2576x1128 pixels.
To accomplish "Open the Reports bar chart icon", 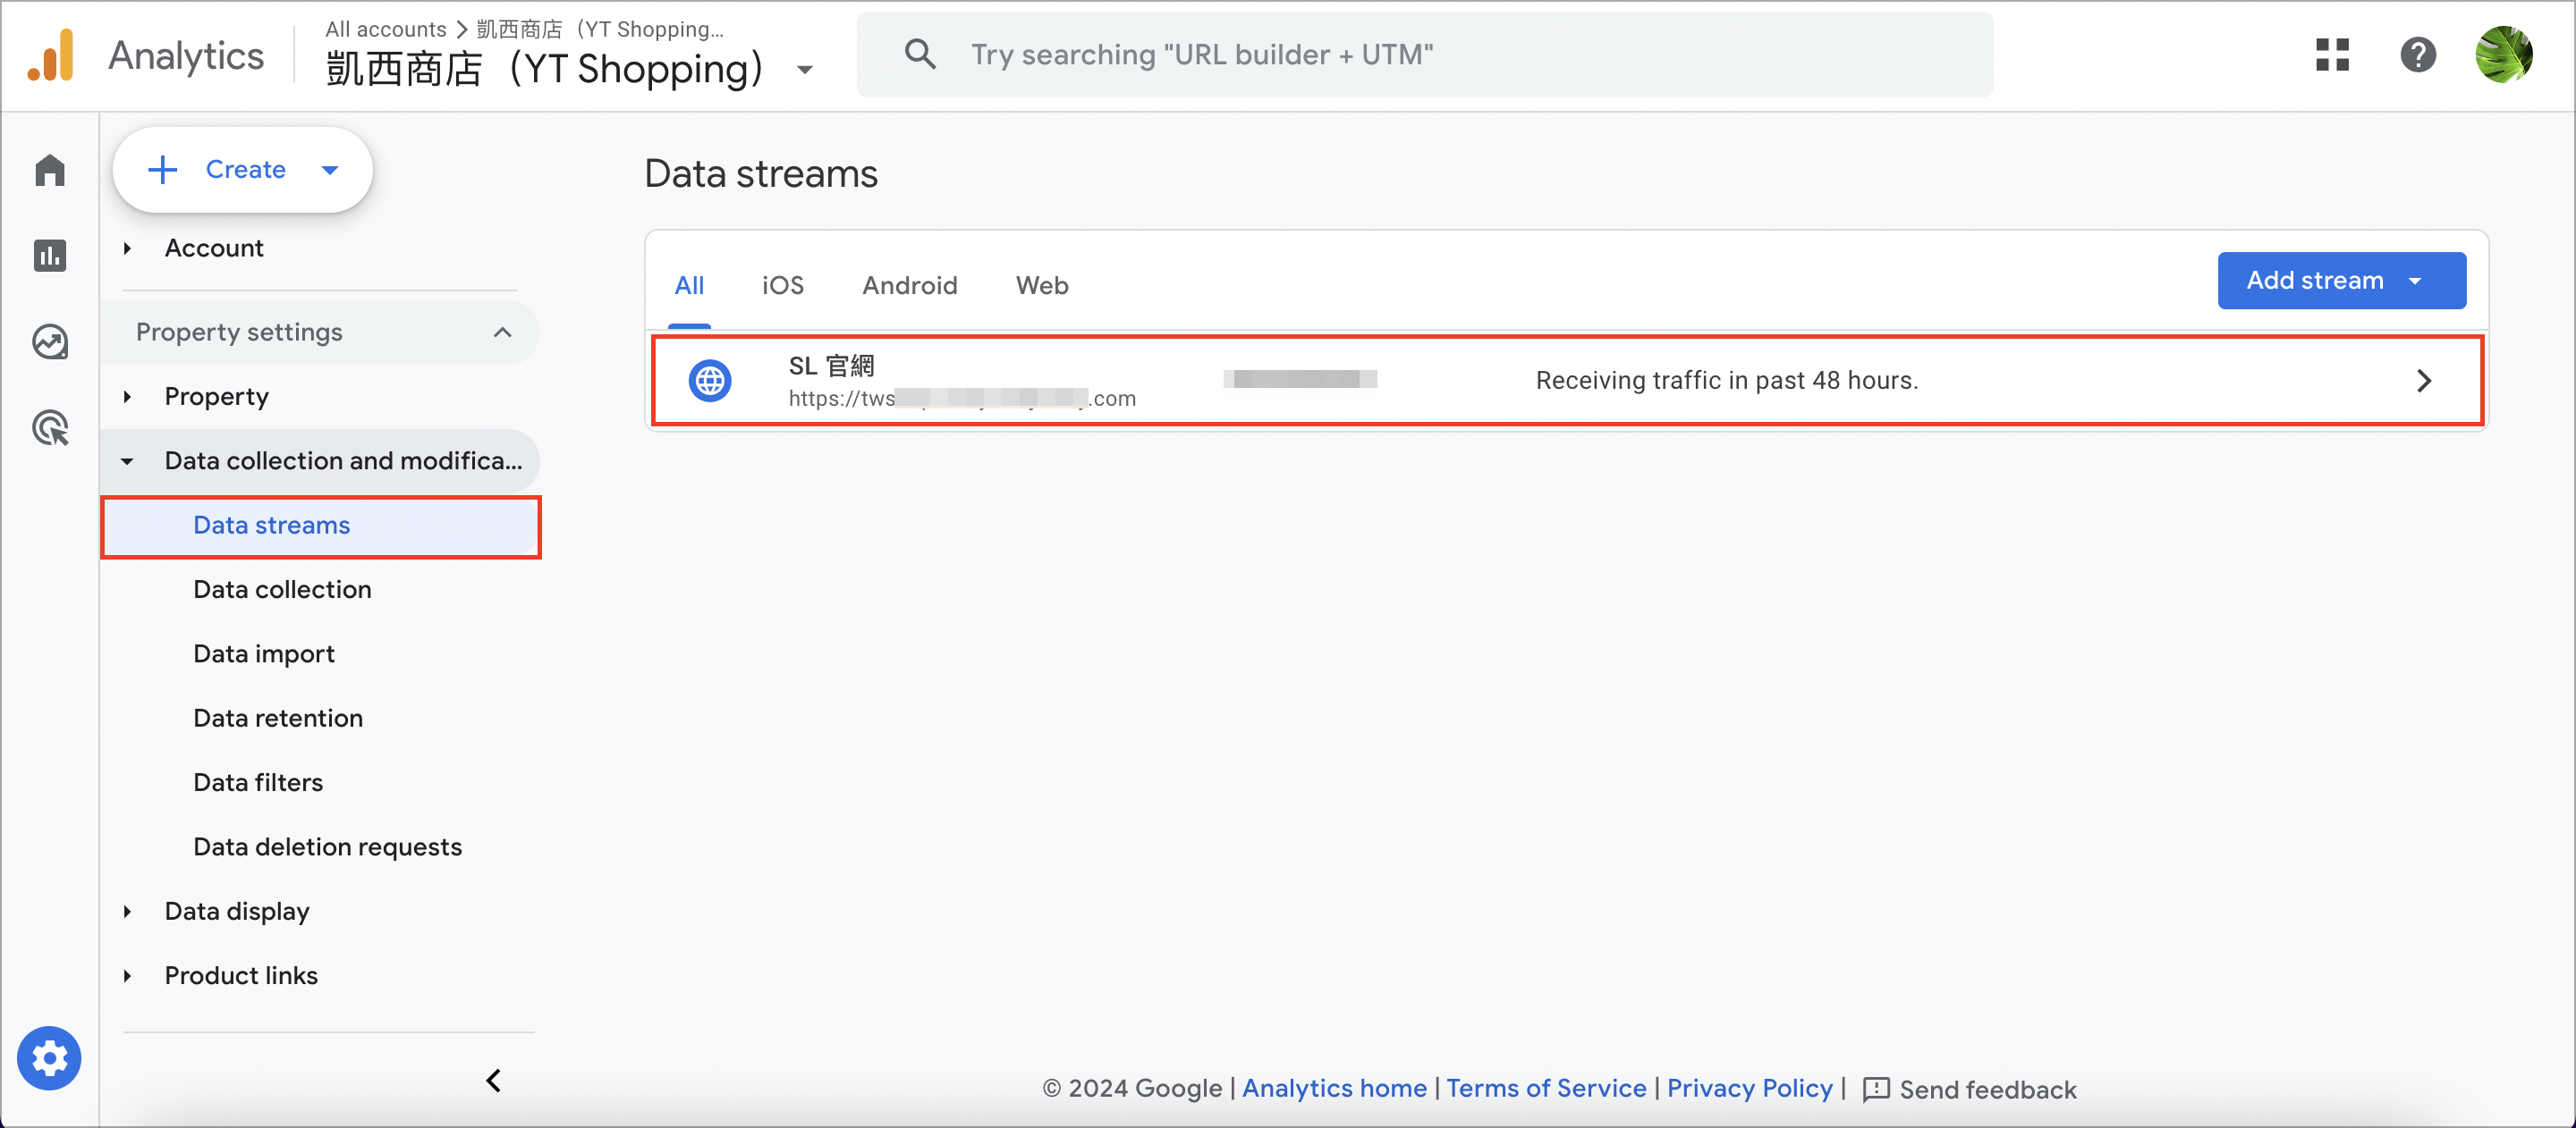I will tap(50, 256).
